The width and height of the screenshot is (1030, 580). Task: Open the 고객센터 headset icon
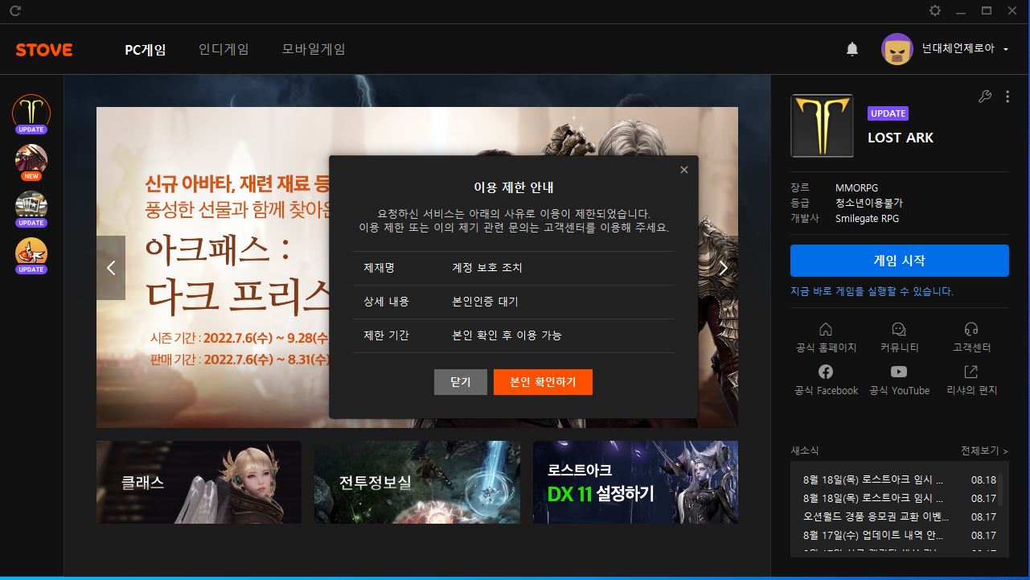(x=971, y=329)
